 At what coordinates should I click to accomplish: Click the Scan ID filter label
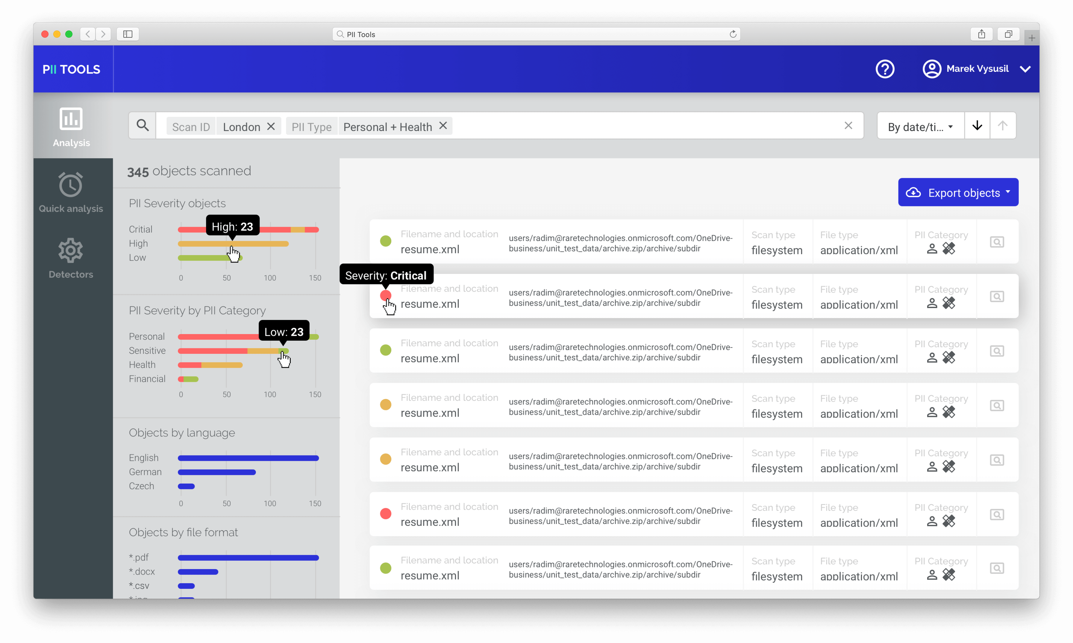coord(191,127)
